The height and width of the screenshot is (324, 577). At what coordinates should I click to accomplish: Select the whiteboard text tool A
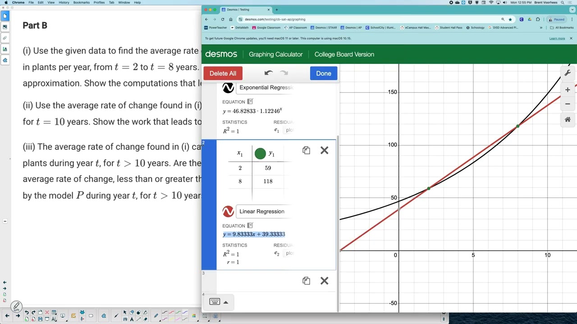tap(132, 319)
